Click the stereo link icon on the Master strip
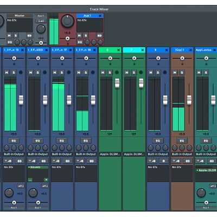Image resolution: width=217 pixels, height=217 pixels. pos(29,36)
